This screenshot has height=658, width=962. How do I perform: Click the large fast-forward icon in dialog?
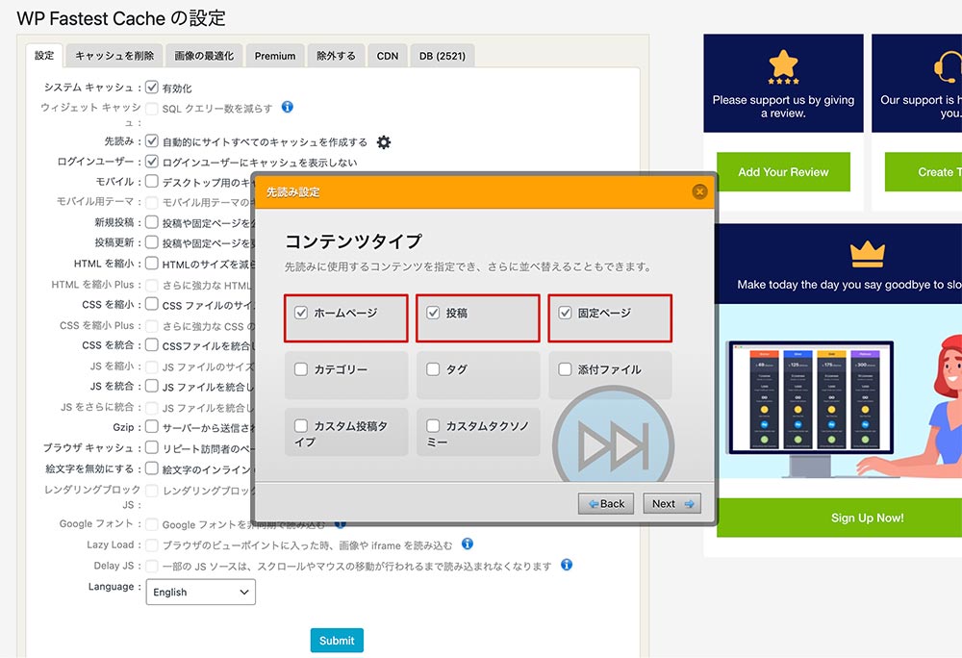click(x=613, y=446)
